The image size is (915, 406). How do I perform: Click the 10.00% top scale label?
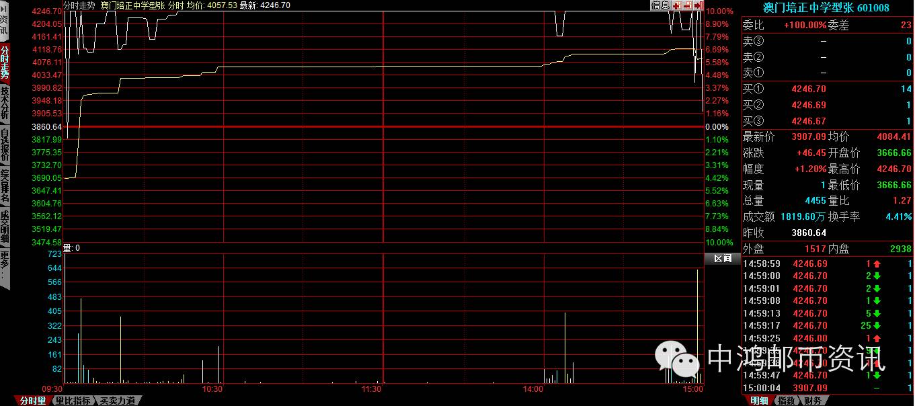719,11
